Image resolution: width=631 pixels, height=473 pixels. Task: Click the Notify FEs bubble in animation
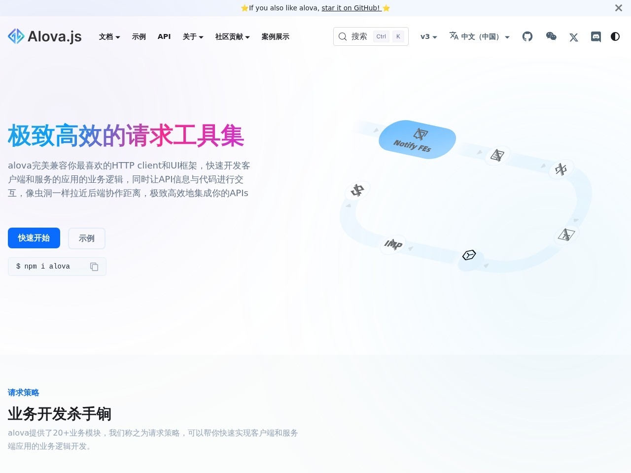[417, 140]
